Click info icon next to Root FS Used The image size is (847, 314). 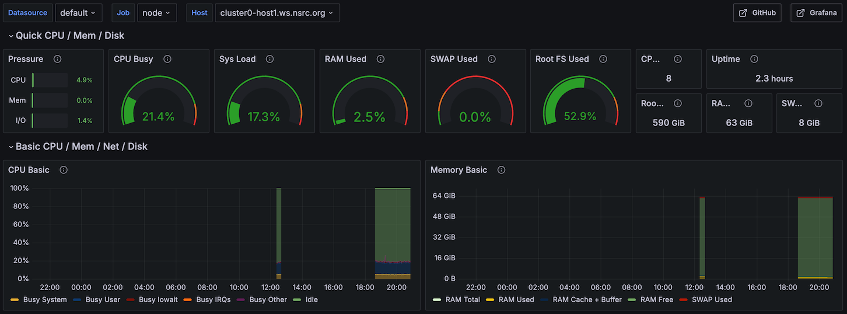pyautogui.click(x=603, y=59)
